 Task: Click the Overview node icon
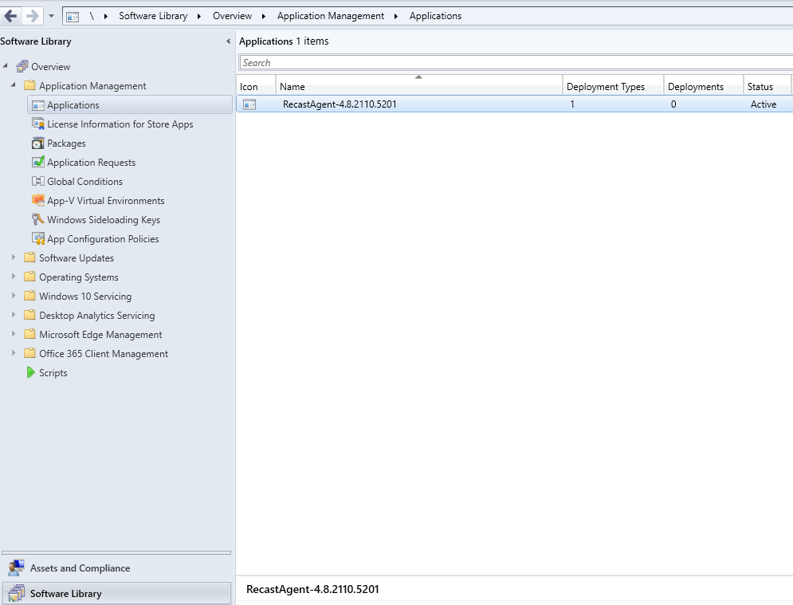click(x=22, y=66)
